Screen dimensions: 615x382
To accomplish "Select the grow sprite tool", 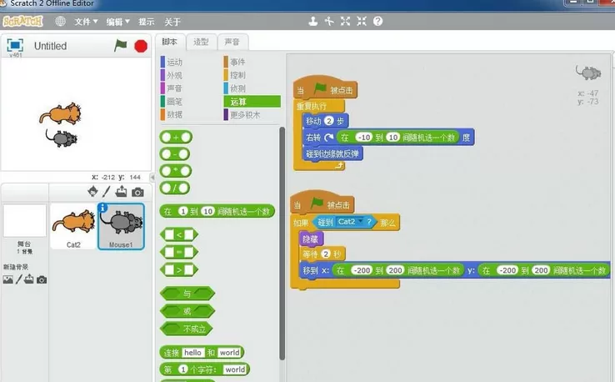I will click(345, 21).
